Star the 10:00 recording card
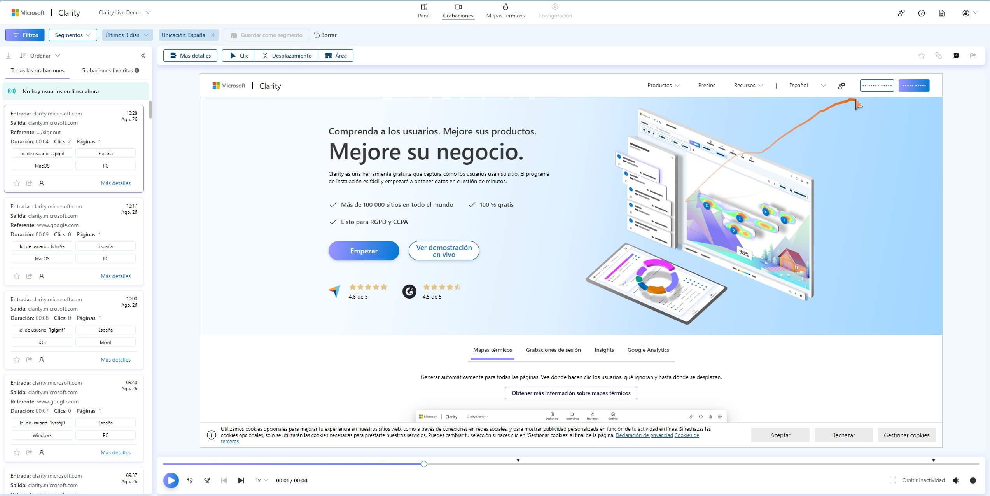 coord(17,360)
